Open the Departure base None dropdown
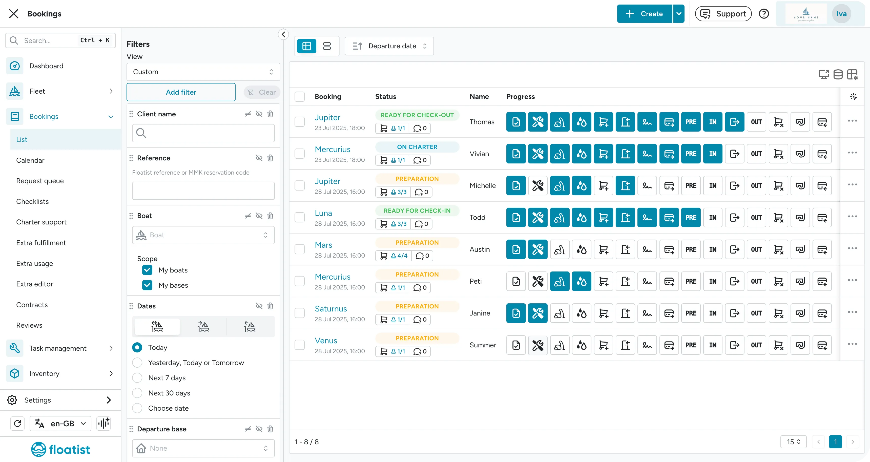Viewport: 870px width, 462px height. tap(203, 448)
